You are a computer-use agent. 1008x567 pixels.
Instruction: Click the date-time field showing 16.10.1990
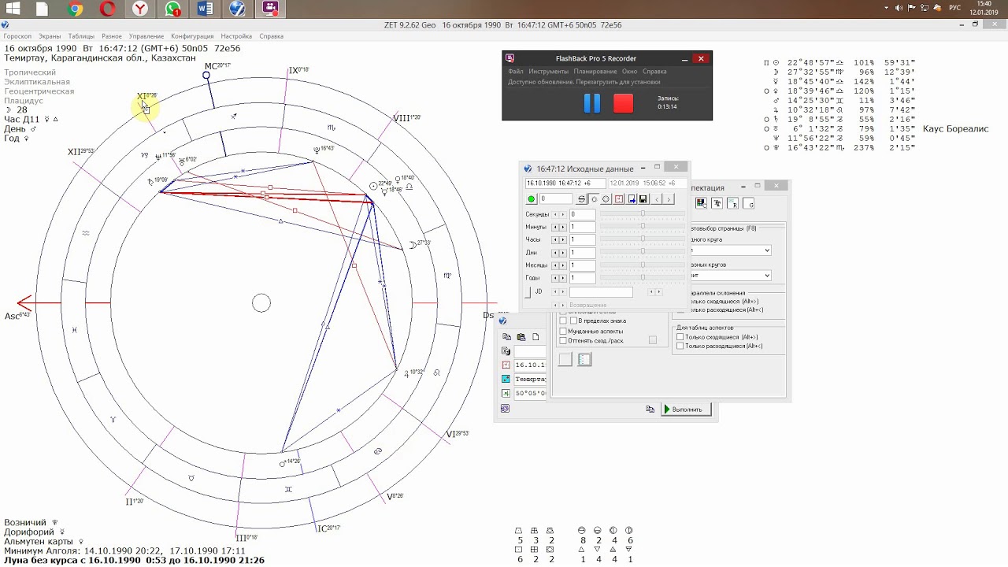(x=565, y=183)
